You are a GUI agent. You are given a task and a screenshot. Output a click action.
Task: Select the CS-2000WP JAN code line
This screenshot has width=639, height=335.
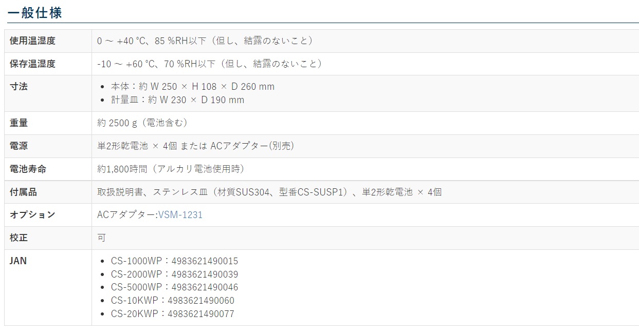click(x=174, y=274)
